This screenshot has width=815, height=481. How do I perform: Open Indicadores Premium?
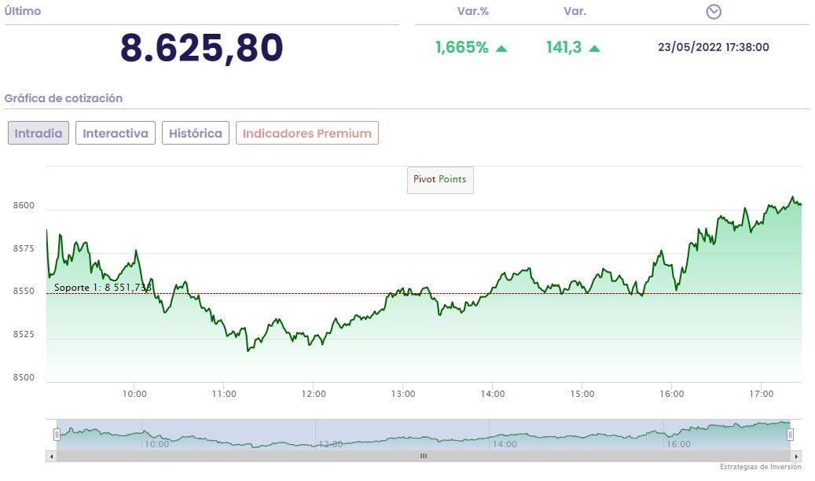tap(307, 134)
